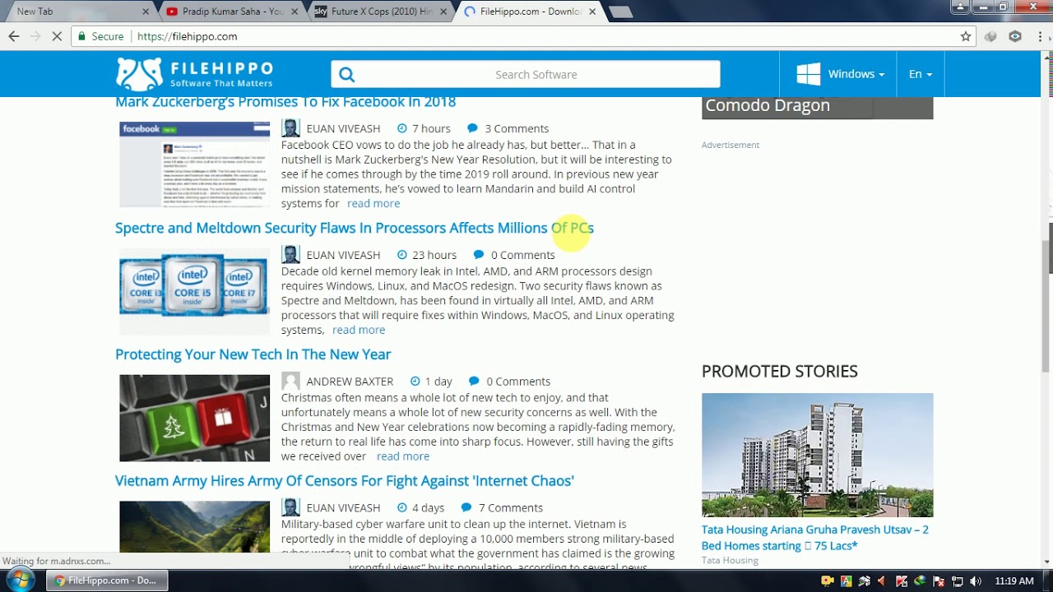Image resolution: width=1053 pixels, height=592 pixels.
Task: Open Vietnam Army Hires Censors article
Action: click(x=345, y=480)
